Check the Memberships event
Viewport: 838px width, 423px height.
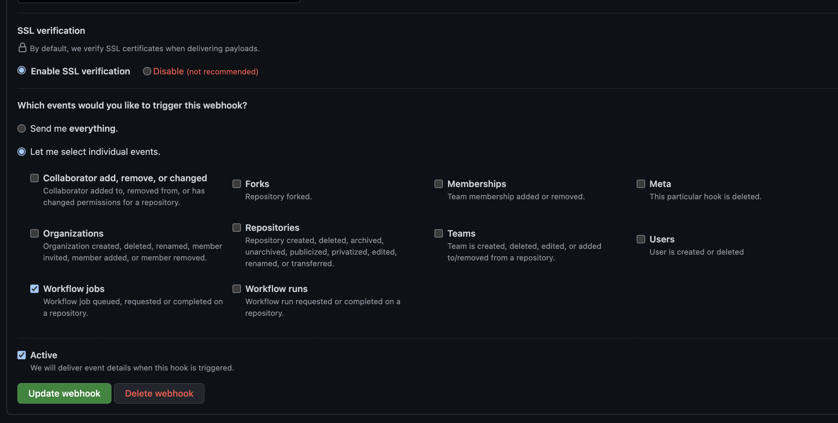[x=438, y=184]
